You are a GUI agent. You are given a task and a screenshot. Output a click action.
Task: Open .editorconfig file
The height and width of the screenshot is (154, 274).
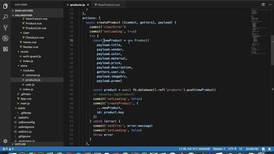coord(26,122)
